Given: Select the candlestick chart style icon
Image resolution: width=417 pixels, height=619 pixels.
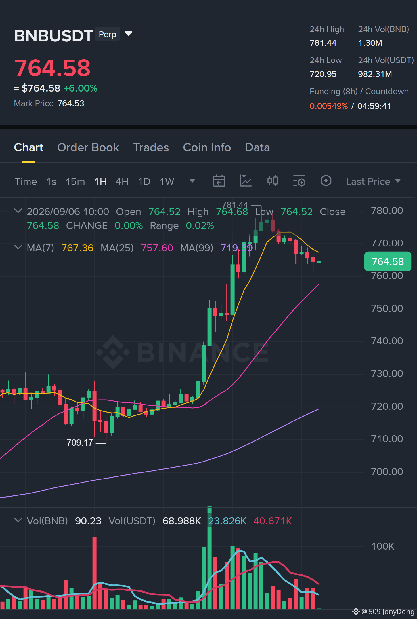Looking at the screenshot, I should coord(272,181).
